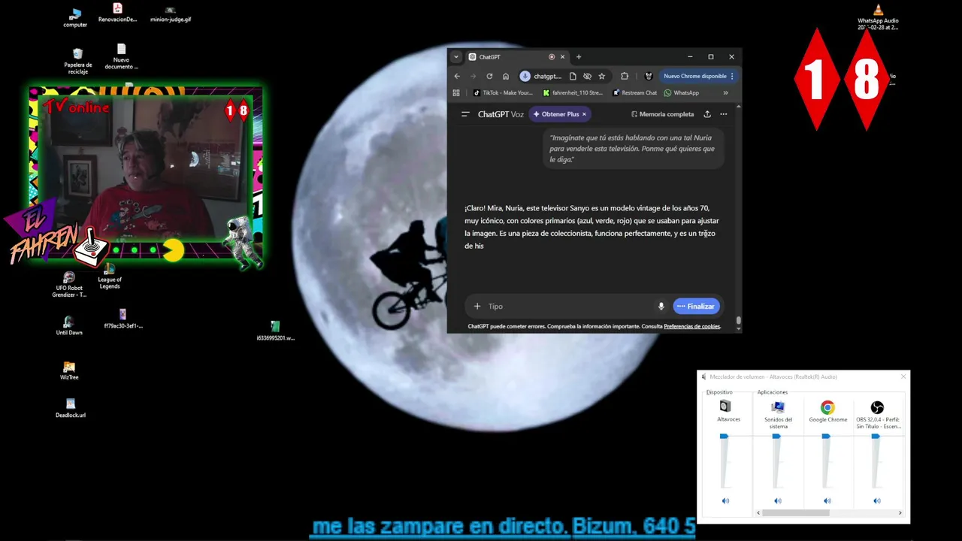Open the Restream Chat bookmark
This screenshot has height=541, width=962.
click(x=634, y=93)
